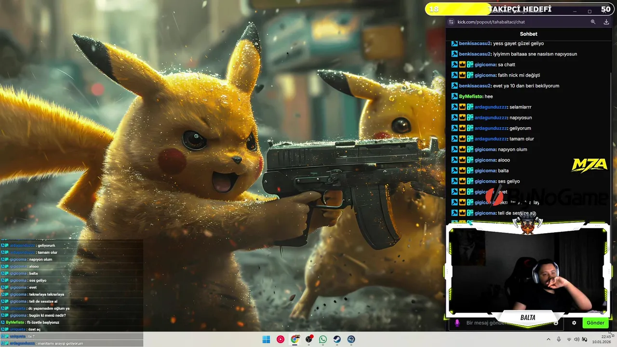Click username gigicoma in 'sa chatt' message
Viewport: 617px width, 347px height.
(485, 65)
